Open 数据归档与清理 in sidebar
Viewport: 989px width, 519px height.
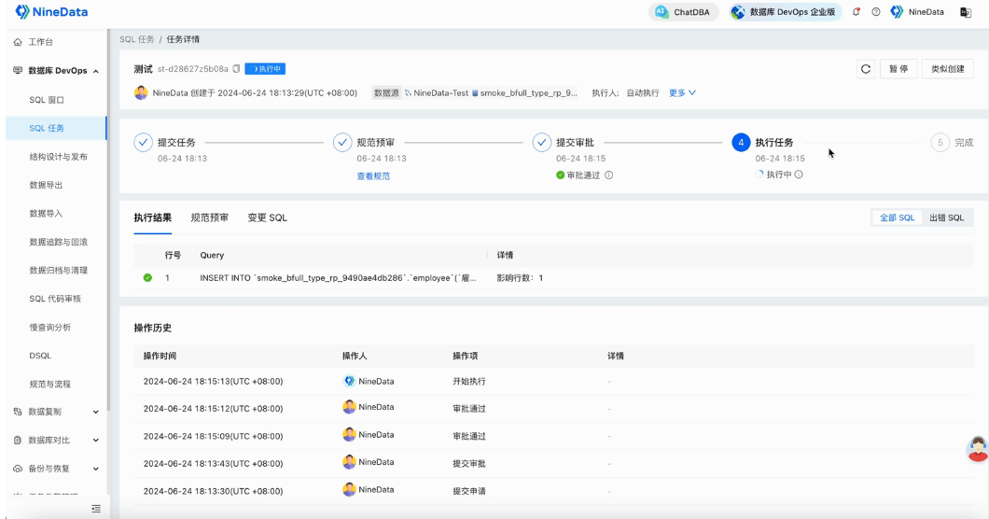coord(58,270)
